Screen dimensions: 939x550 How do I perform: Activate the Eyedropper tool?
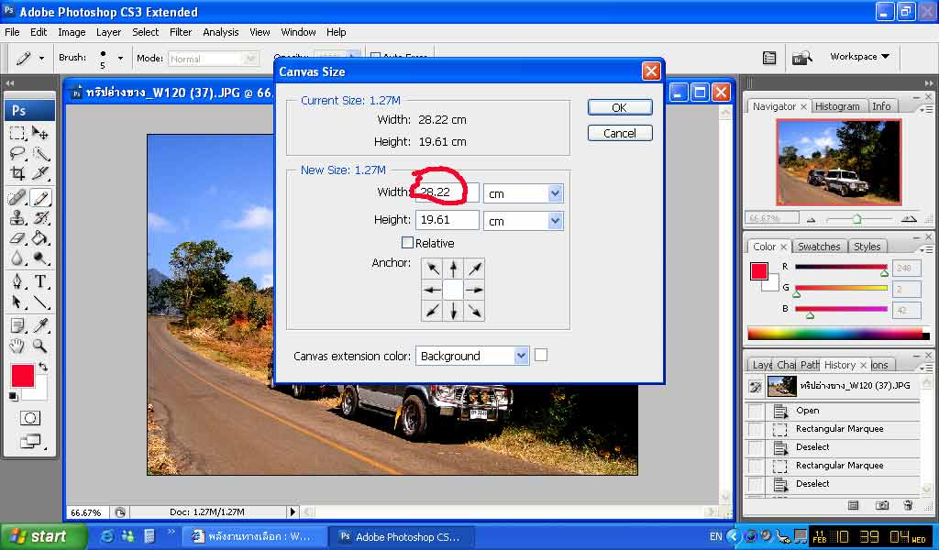pos(40,324)
